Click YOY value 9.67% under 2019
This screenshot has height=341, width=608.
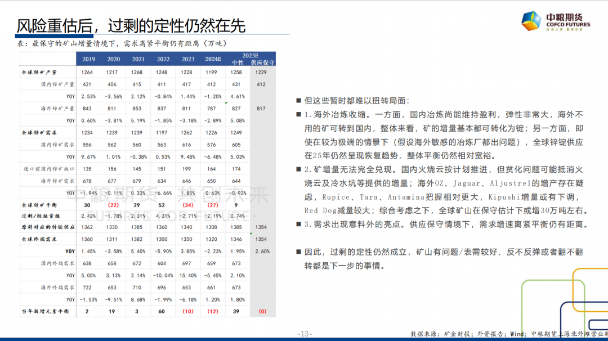88,157
